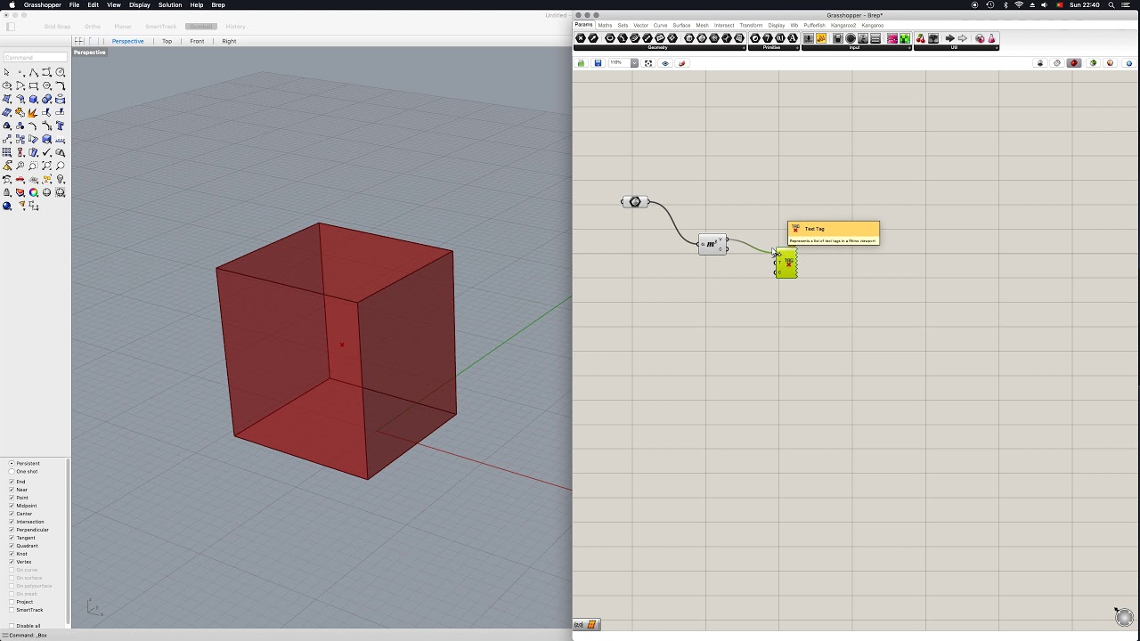Click the eye preview icon on canvas toolbar

[x=665, y=63]
